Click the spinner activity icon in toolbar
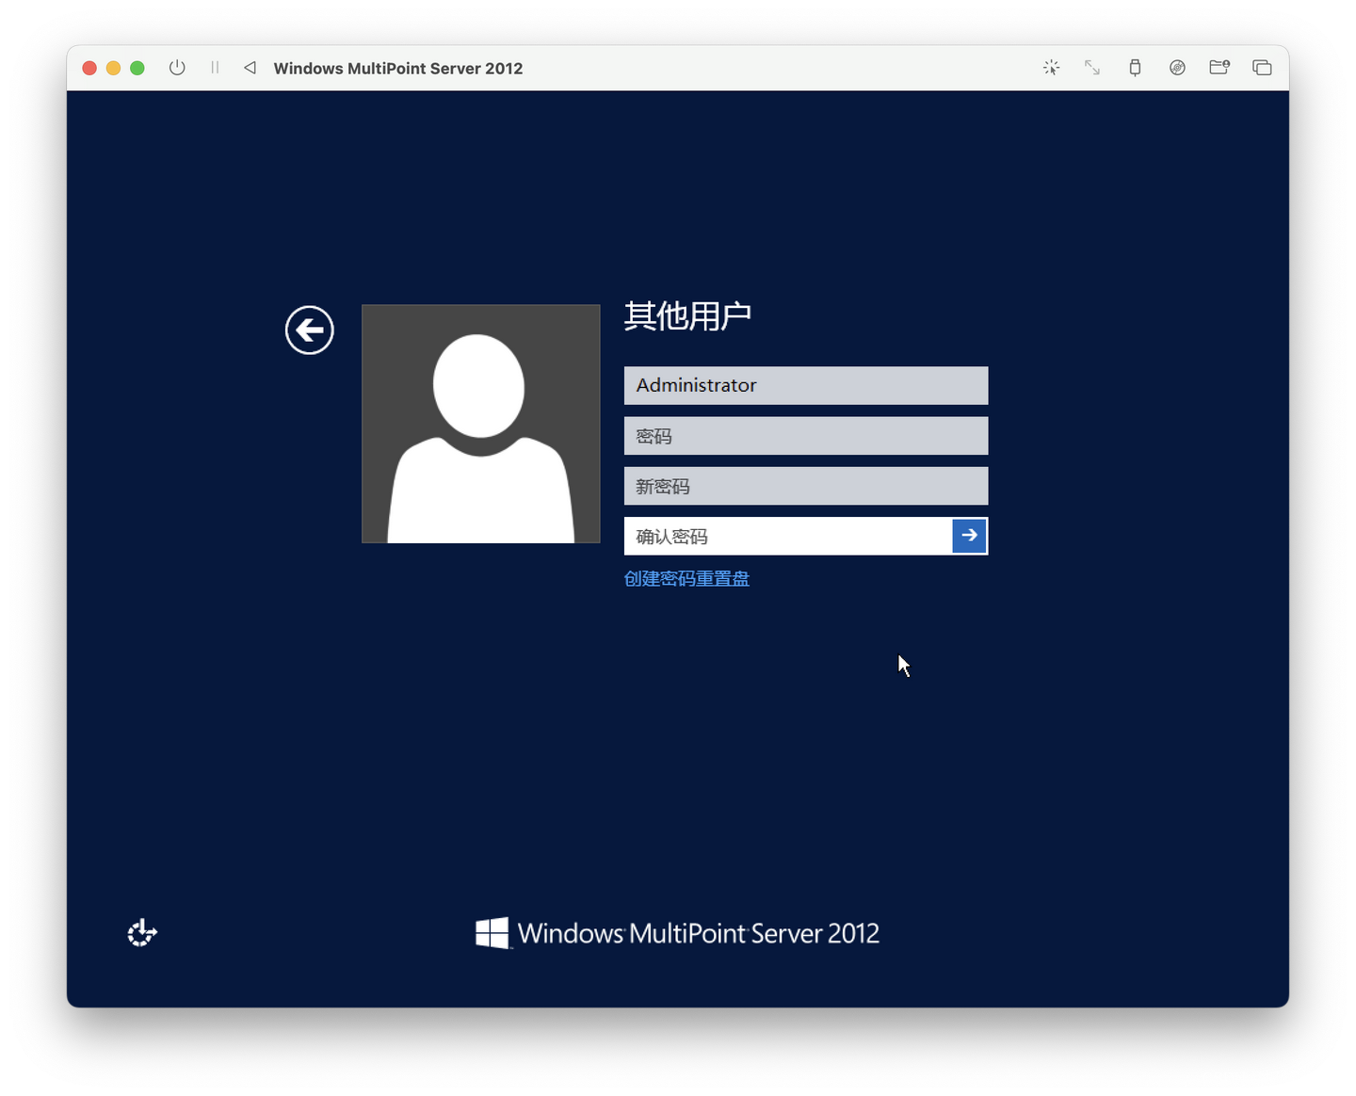Screen dimensions: 1356x1096 click(x=1052, y=68)
